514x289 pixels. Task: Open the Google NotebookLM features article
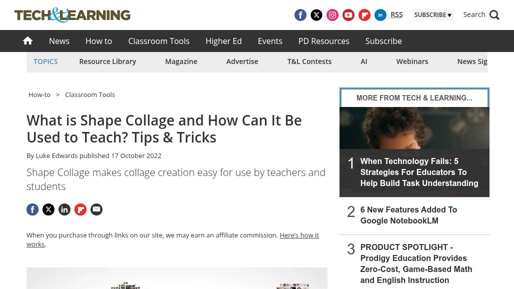pyautogui.click(x=408, y=215)
